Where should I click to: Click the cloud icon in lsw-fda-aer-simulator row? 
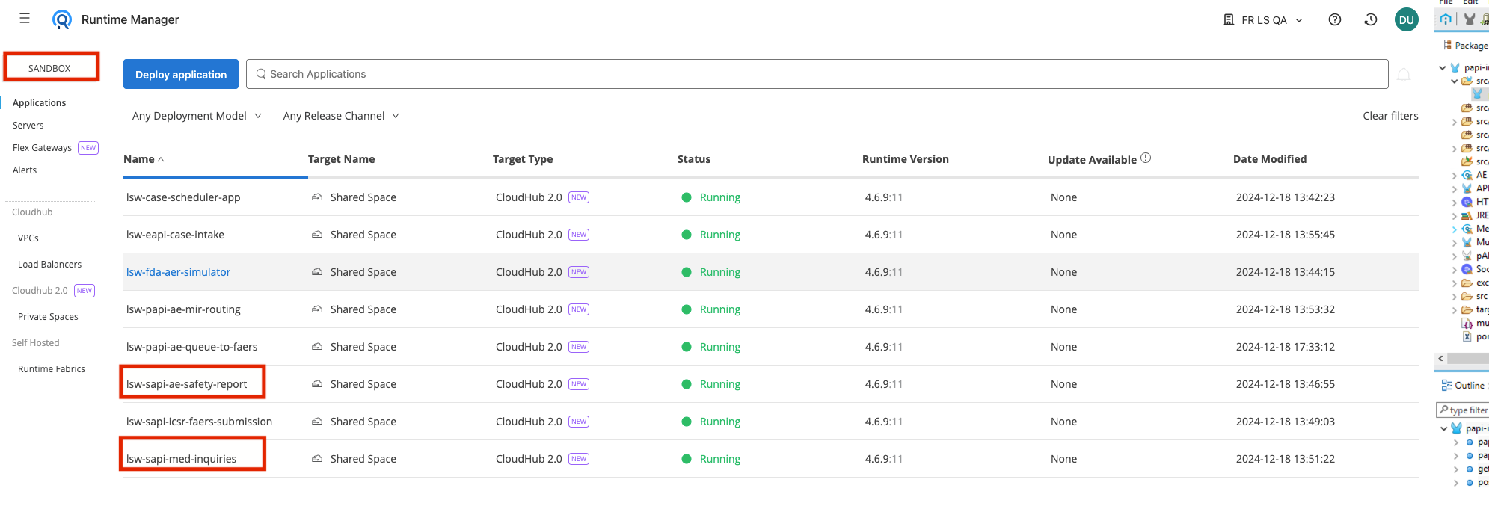coord(317,272)
